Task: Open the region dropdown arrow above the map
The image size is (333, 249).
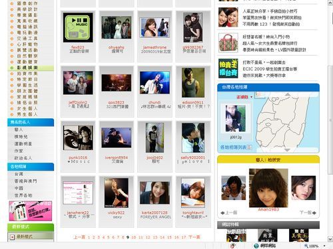Action: (x=251, y=97)
